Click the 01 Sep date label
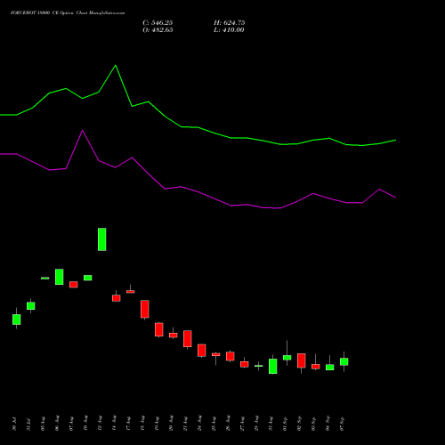The width and height of the screenshot is (445, 445). [285, 424]
